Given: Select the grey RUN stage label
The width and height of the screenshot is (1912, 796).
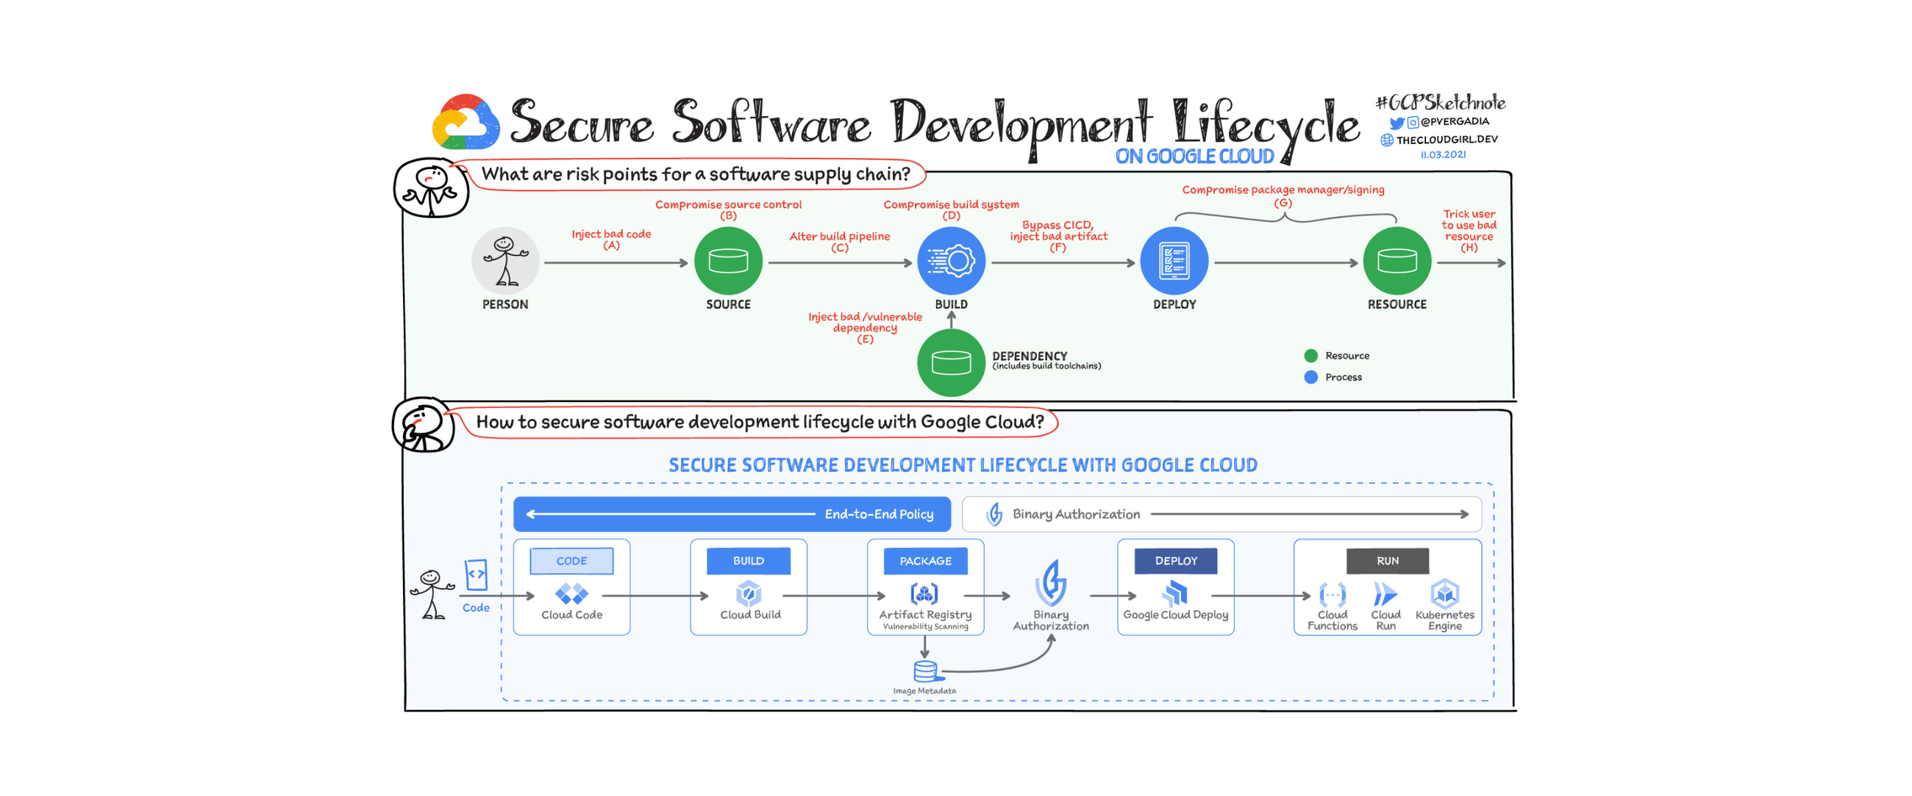Looking at the screenshot, I should 1387,561.
